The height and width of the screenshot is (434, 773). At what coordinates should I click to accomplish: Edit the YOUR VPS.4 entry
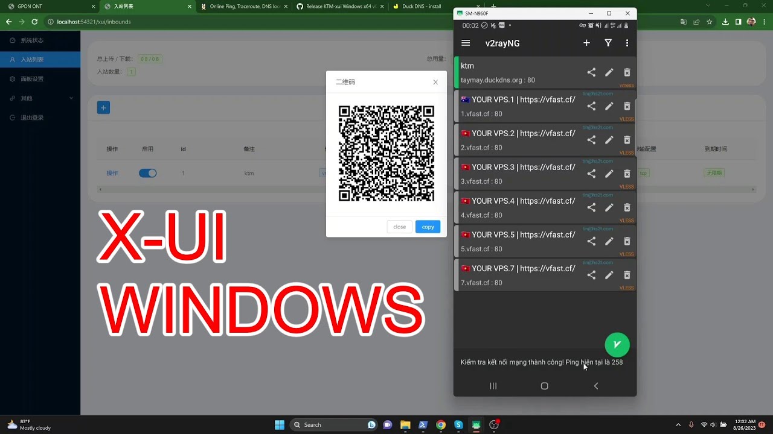[x=609, y=207]
